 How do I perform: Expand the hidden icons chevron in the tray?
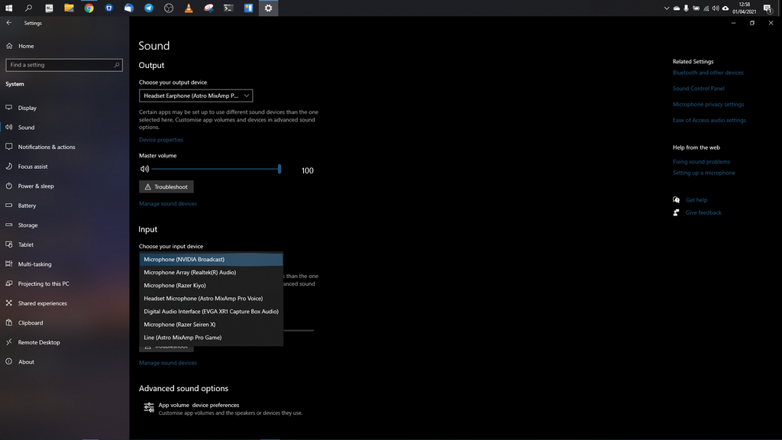click(x=667, y=8)
